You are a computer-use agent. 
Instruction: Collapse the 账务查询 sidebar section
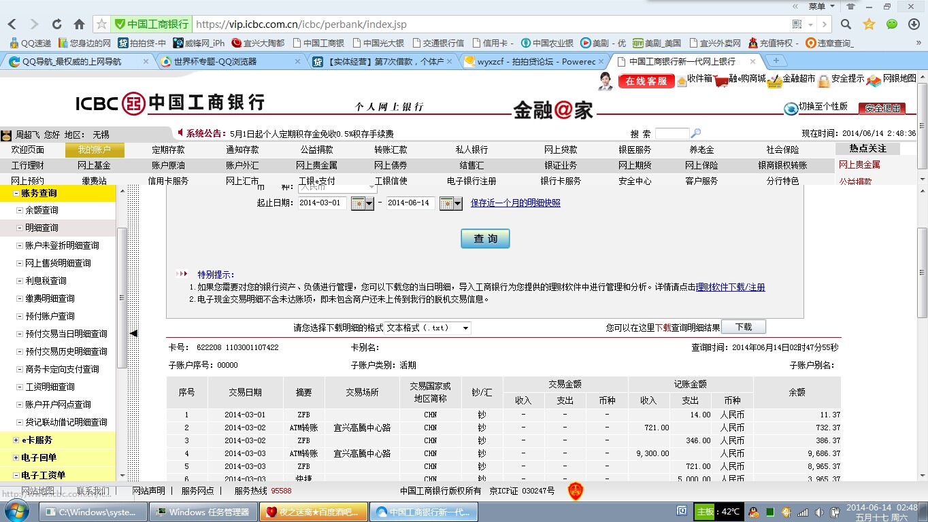tap(16, 194)
